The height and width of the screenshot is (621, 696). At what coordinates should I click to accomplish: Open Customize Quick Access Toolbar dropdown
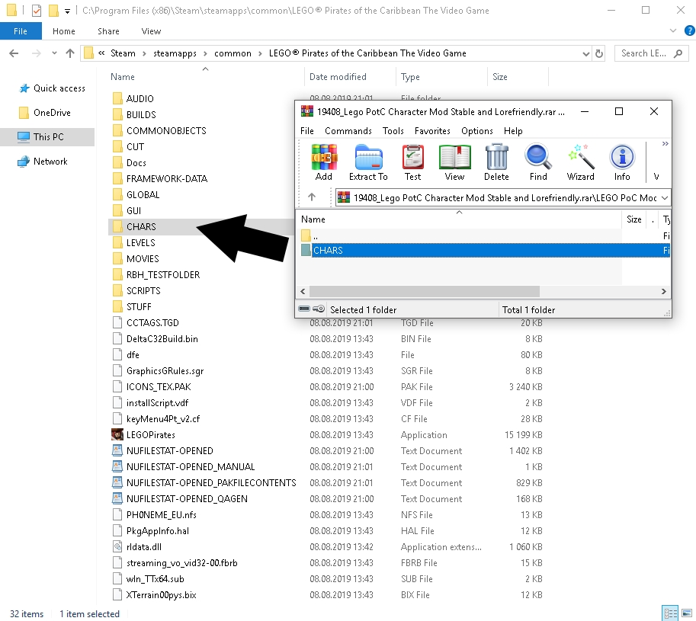tap(67, 11)
